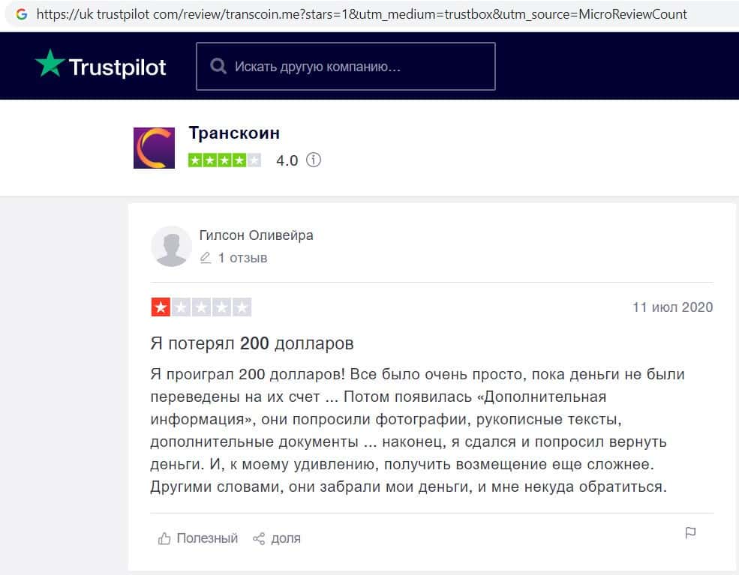Click the review date 11 июл 2020

[x=672, y=307]
